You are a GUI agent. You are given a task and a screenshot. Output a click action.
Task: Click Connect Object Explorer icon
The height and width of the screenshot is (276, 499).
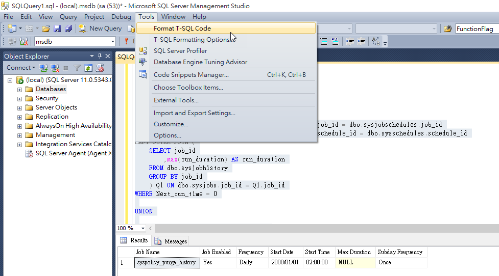43,68
